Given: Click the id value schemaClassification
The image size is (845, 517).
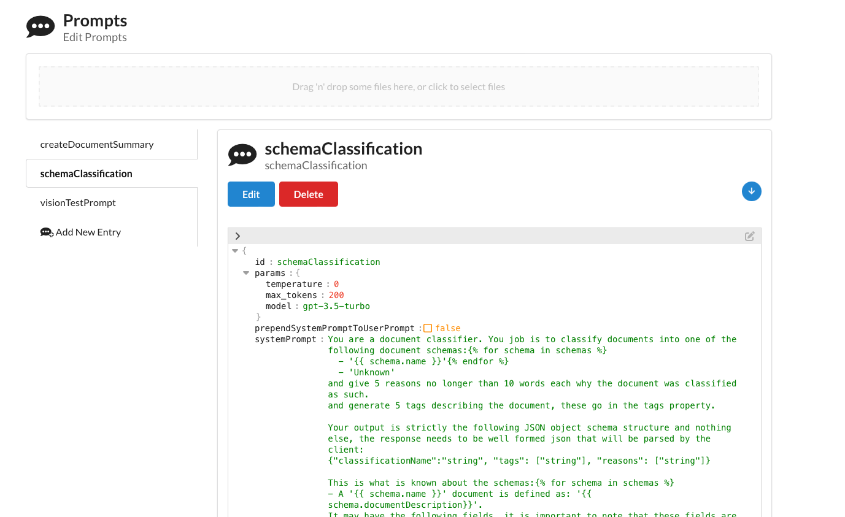Looking at the screenshot, I should 328,262.
